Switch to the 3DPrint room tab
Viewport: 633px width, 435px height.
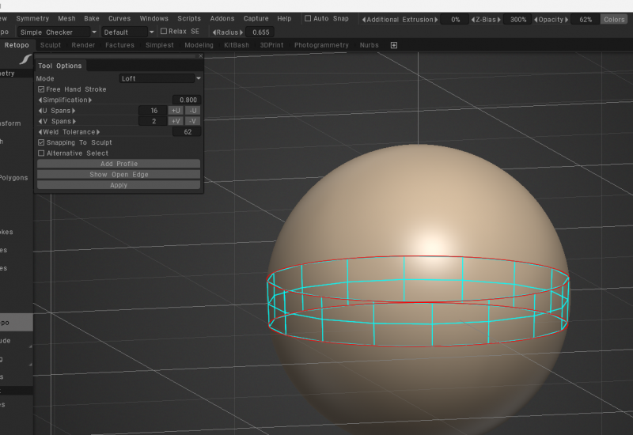coord(271,45)
